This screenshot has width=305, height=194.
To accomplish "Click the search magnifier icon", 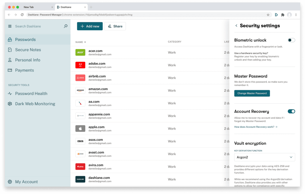I will tap(66, 26).
